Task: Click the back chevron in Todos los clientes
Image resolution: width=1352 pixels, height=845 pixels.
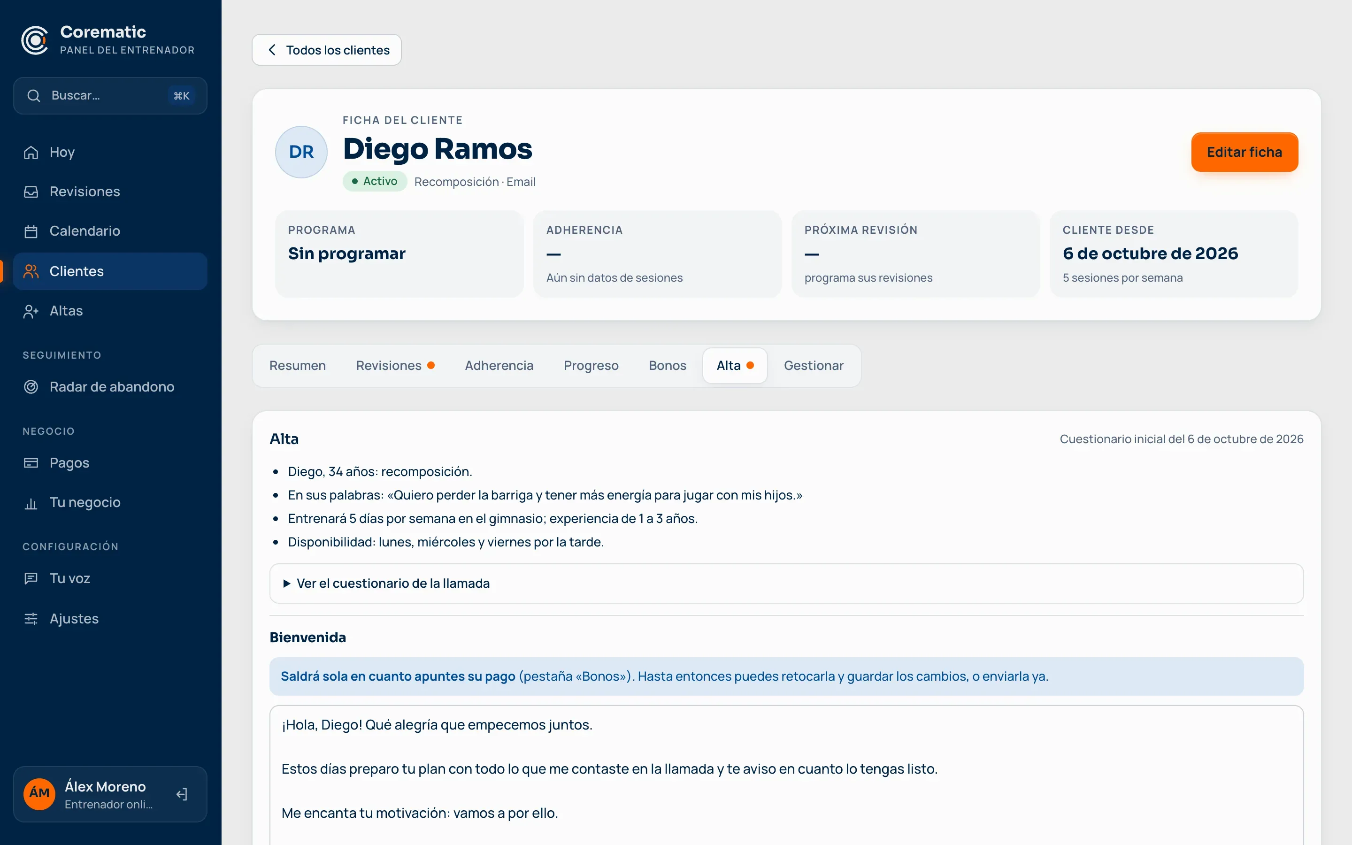Action: point(272,50)
